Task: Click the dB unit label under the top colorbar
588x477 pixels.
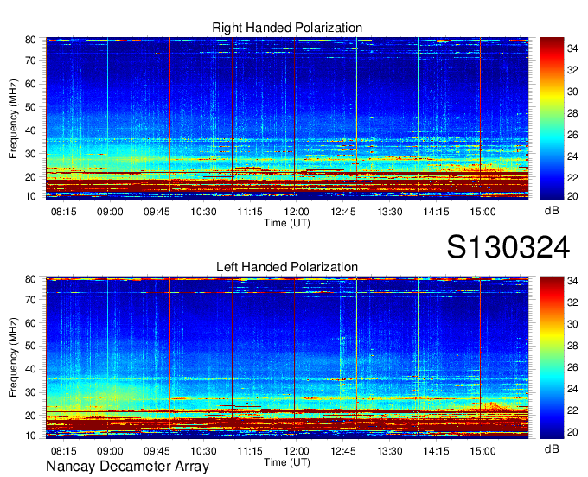Action: point(552,211)
